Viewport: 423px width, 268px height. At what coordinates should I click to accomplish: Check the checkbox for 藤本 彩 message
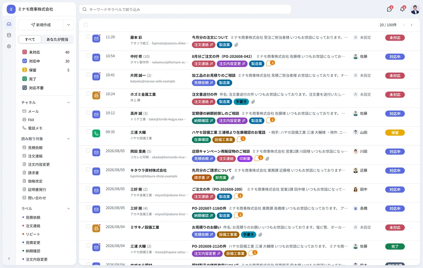pos(88,37)
